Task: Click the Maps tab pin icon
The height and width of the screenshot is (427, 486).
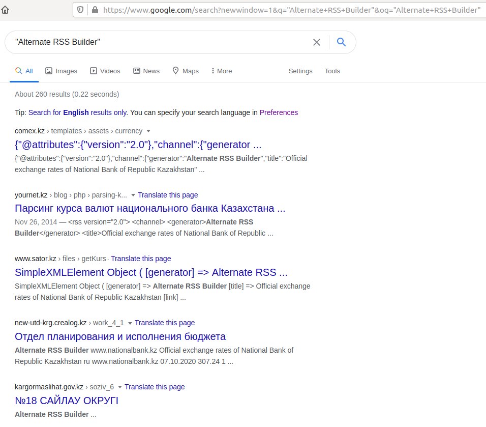Action: point(175,71)
